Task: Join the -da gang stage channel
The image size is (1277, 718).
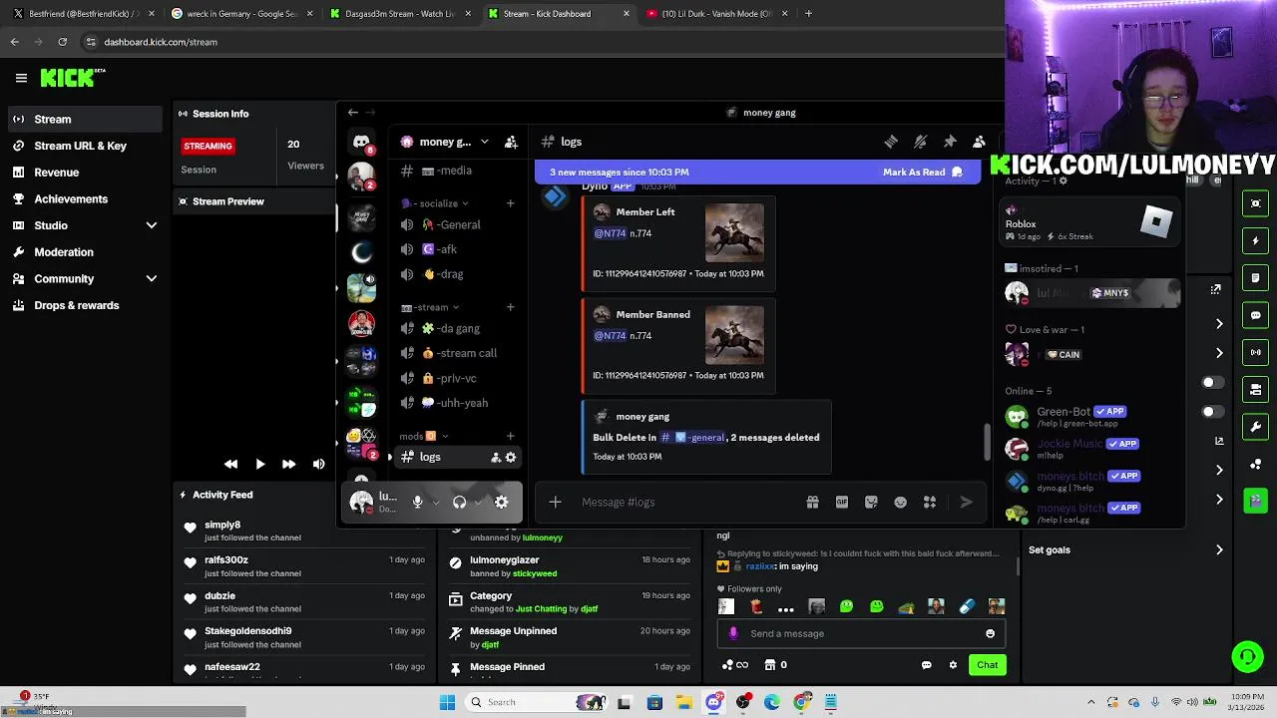Action: coord(457,328)
